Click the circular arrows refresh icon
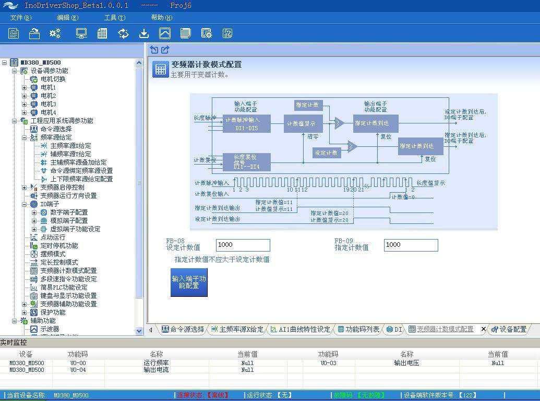 pos(123,33)
